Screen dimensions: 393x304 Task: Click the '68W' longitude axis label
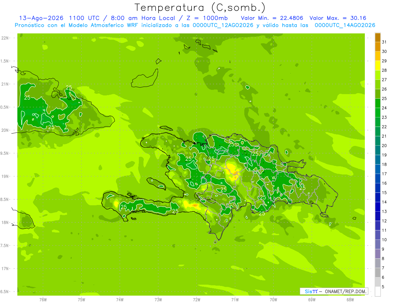[350, 300]
